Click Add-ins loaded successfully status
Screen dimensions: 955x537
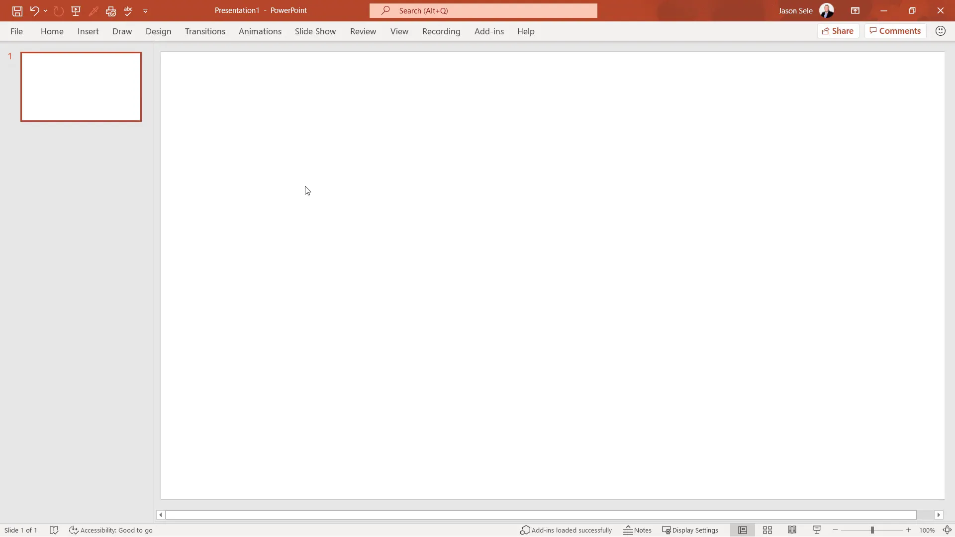[566, 531]
